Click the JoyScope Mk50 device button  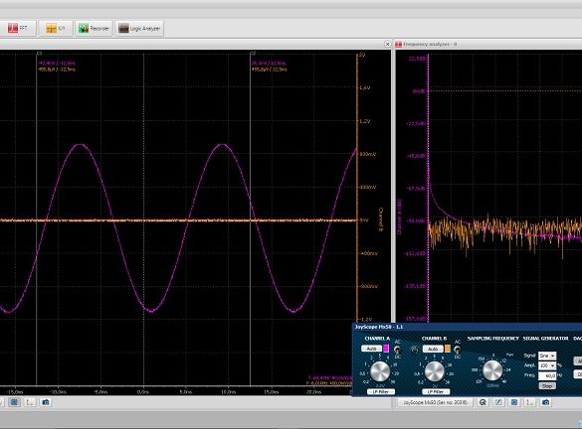point(435,402)
